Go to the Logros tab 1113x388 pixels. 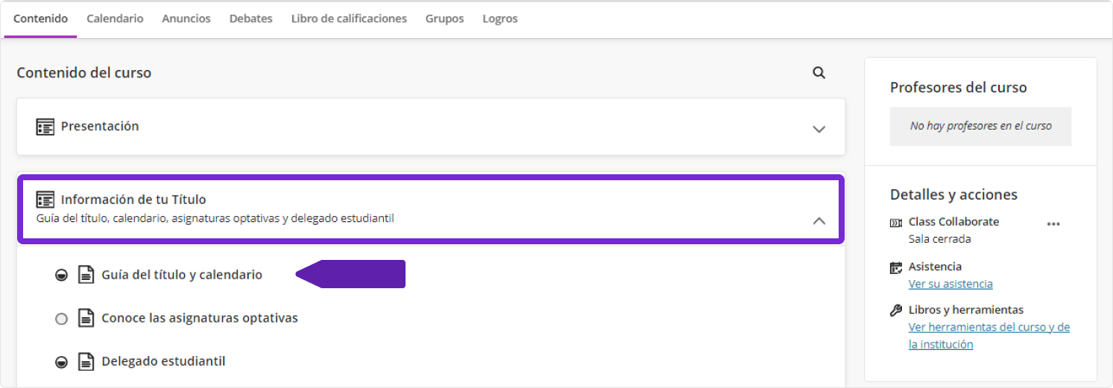click(x=499, y=19)
